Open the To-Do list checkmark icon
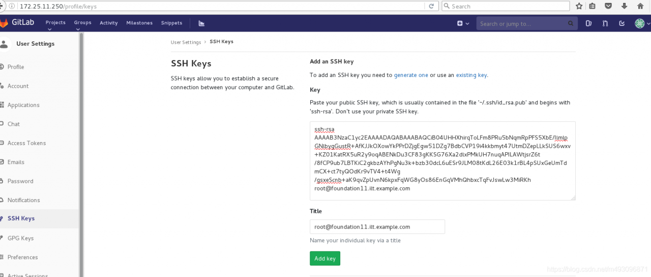This screenshot has width=651, height=277. pyautogui.click(x=622, y=23)
